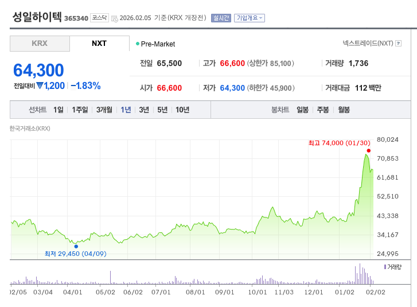Viewport: 417px width, 307px height.
Task: Show the 일봉 daily candle chart
Action: click(x=303, y=110)
